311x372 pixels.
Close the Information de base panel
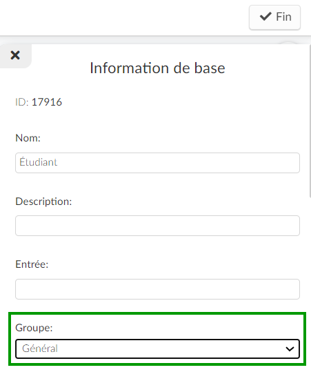(x=15, y=55)
